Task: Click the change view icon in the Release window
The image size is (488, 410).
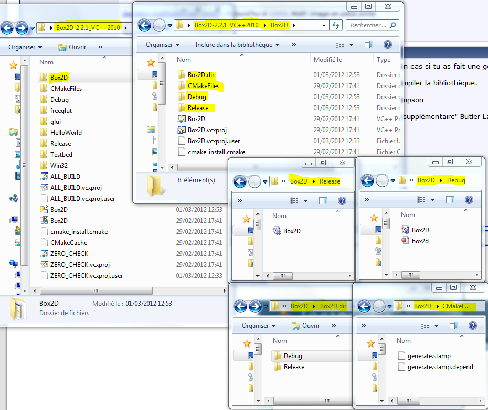Action: [x=294, y=201]
